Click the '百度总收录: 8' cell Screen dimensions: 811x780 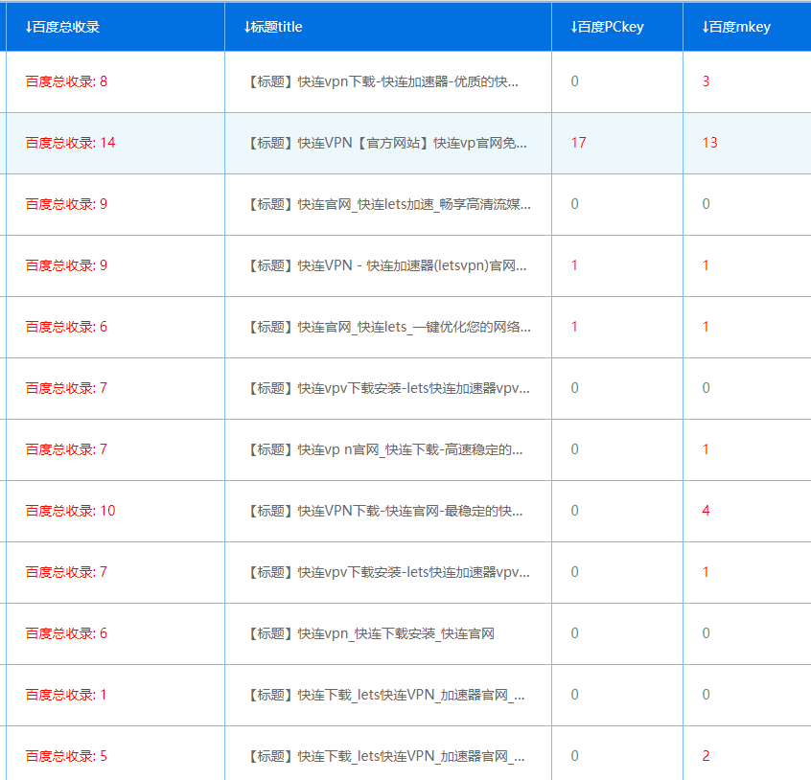66,81
